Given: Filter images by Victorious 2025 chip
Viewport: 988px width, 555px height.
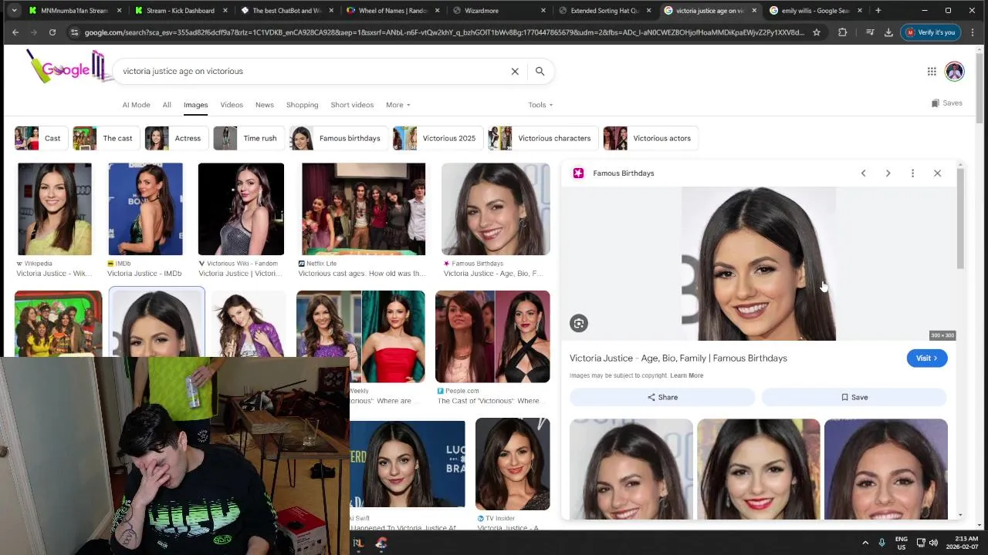Looking at the screenshot, I should click(x=437, y=138).
